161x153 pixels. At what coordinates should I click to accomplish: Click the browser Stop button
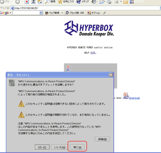tap(27, 2)
